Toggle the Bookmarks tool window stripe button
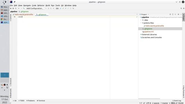 point(11,93)
